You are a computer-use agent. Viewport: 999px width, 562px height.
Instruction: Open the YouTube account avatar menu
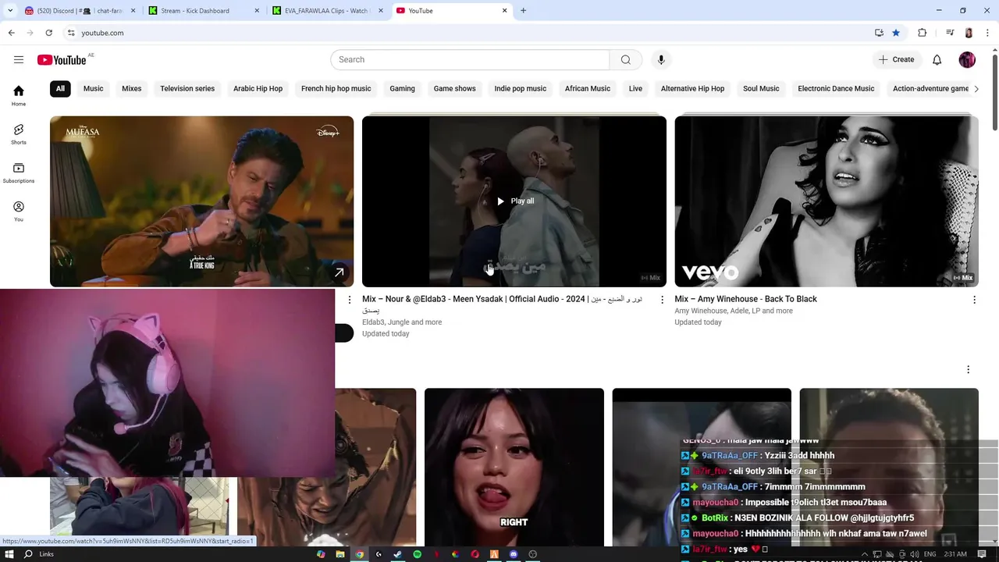click(x=967, y=59)
